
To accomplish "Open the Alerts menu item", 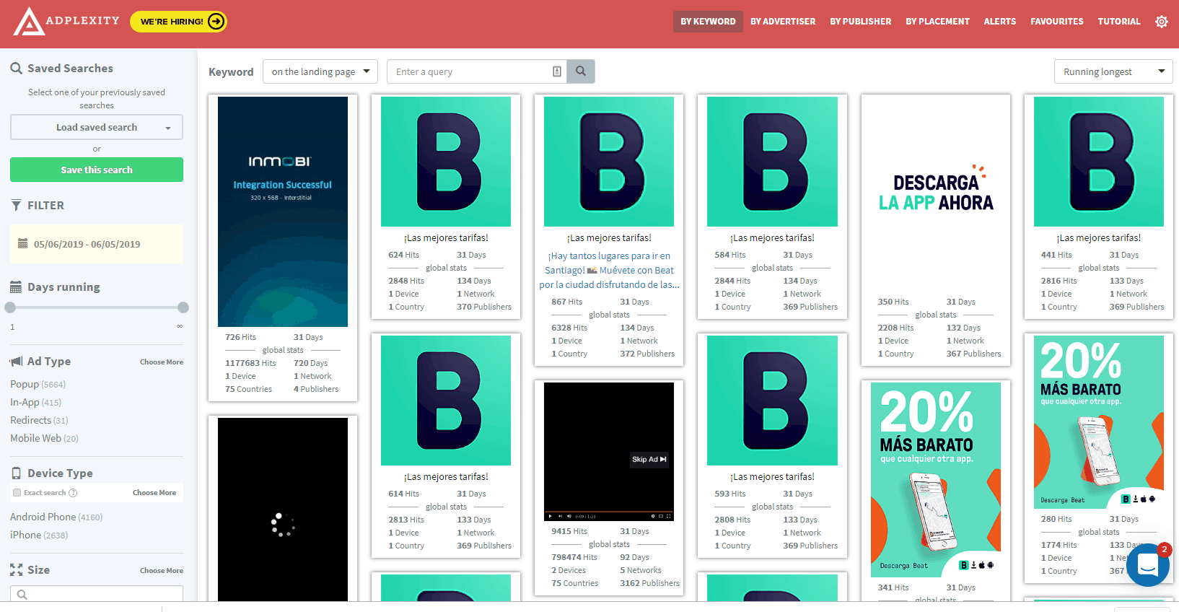I will (1000, 22).
